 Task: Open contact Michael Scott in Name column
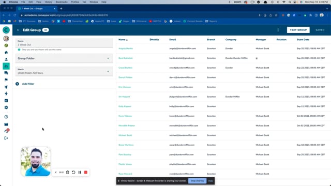pyautogui.click(x=125, y=135)
